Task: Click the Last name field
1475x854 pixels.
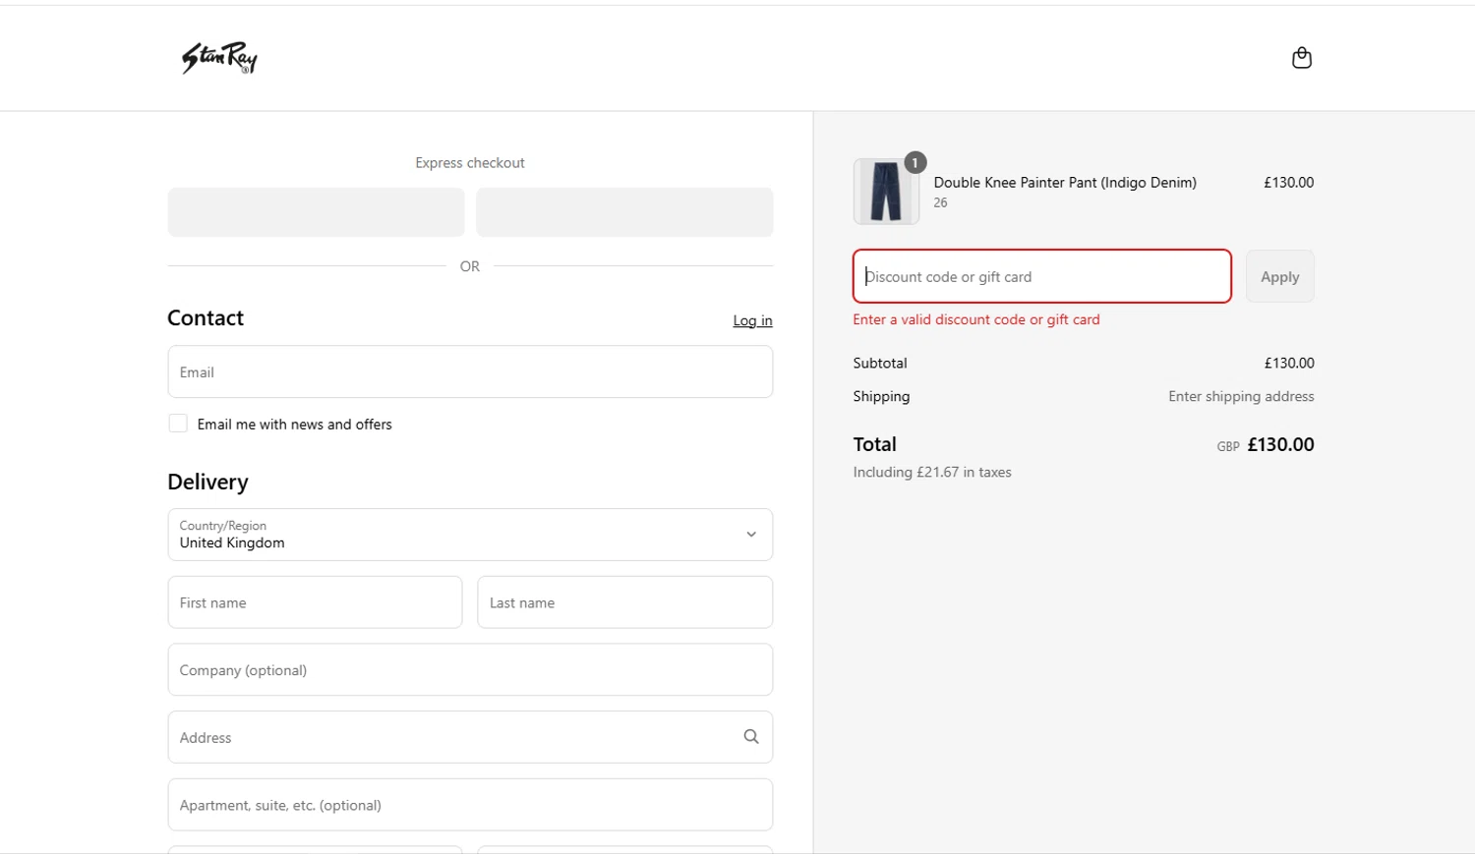Action: [625, 602]
